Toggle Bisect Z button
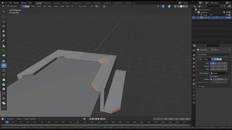Image resolution: width=232 pixels, height=130 pixels. [x=224, y=66]
